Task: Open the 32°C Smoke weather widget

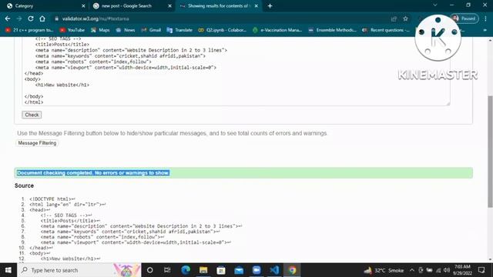Action: (x=384, y=270)
